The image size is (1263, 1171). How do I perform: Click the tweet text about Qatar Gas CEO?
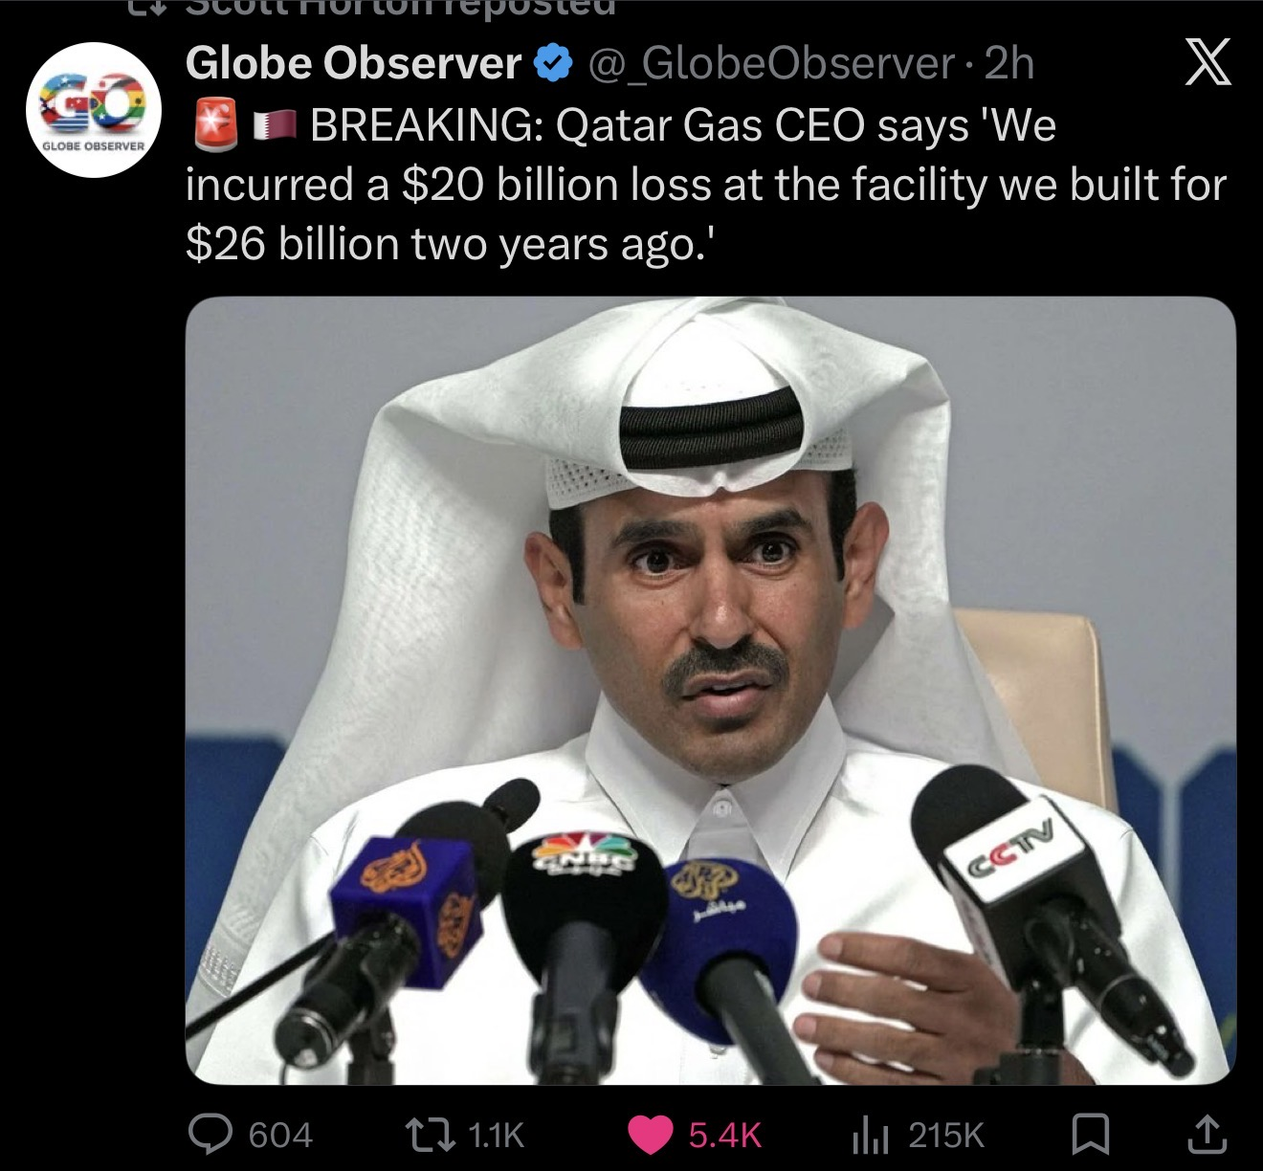[705, 185]
